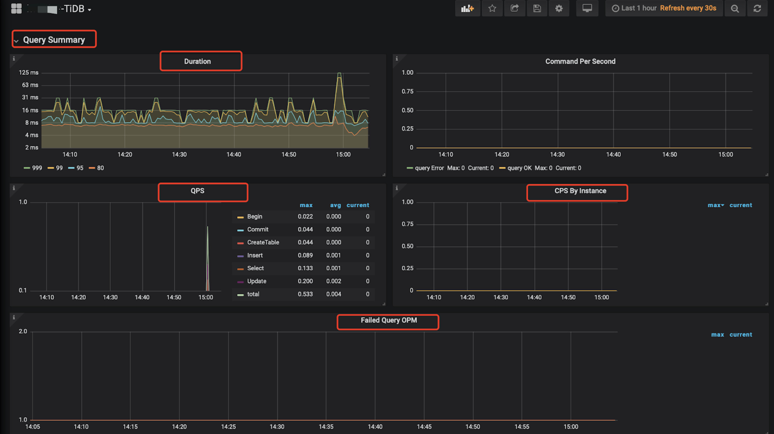Screen dimensions: 774x434
Task: Sort QPS legend by avg column
Action: point(335,205)
